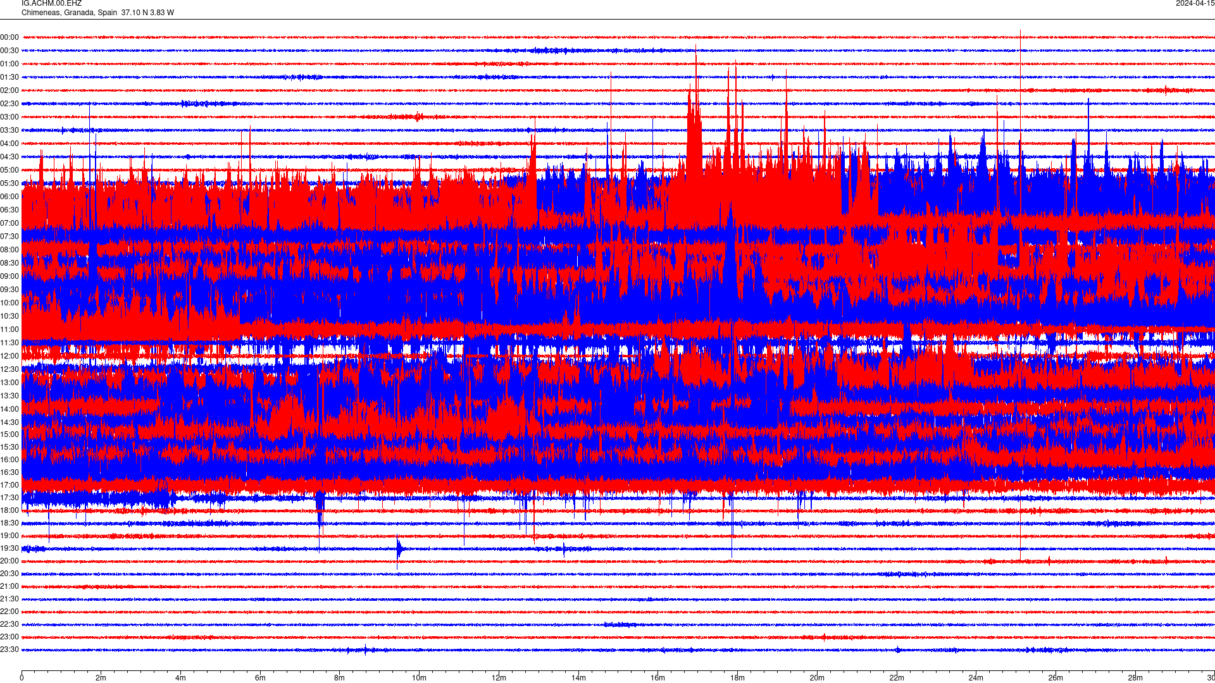Select the 09:30 time row label
1215x683 pixels.
click(x=9, y=290)
